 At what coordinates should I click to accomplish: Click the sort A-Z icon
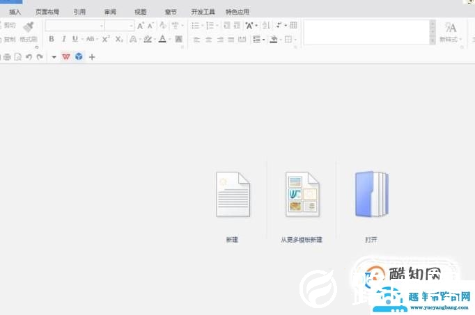tap(266, 26)
